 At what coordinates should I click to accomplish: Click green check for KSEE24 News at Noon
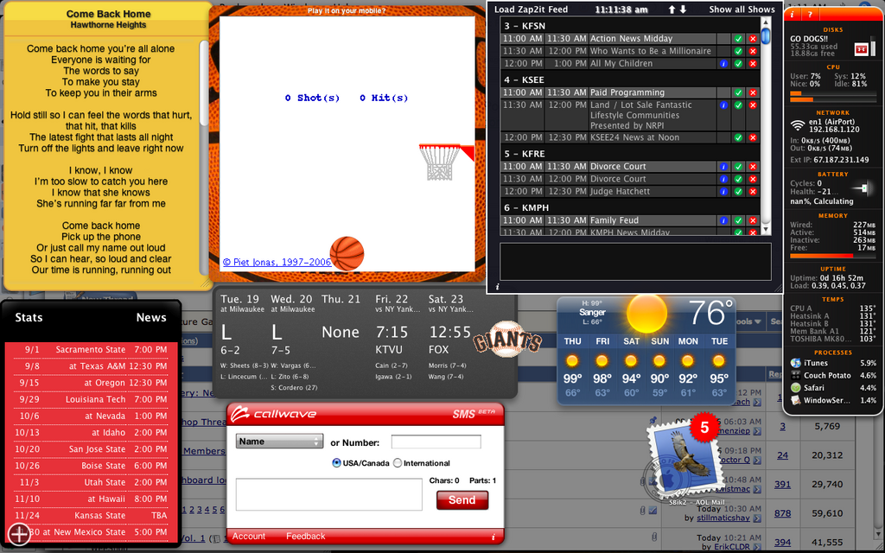(x=738, y=137)
